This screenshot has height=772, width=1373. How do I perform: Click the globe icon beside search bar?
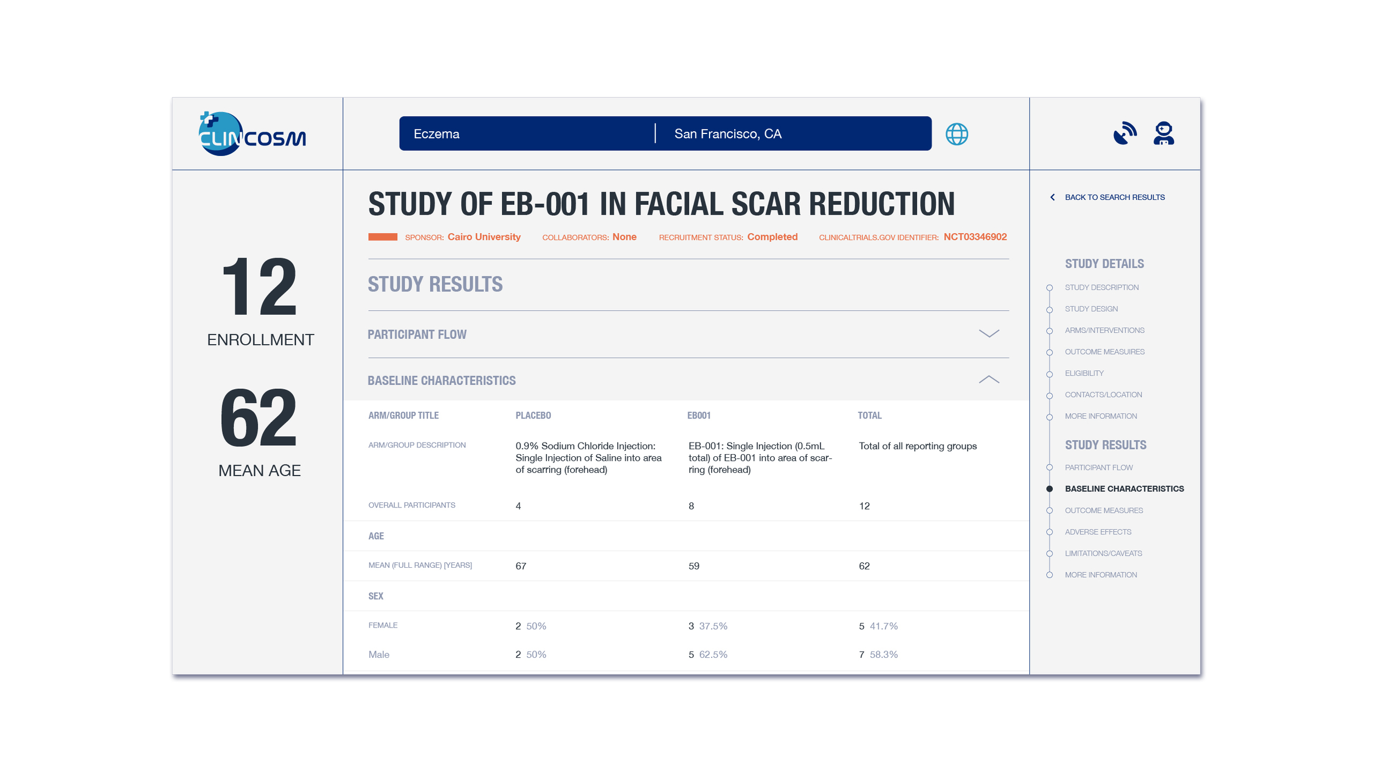tap(957, 134)
